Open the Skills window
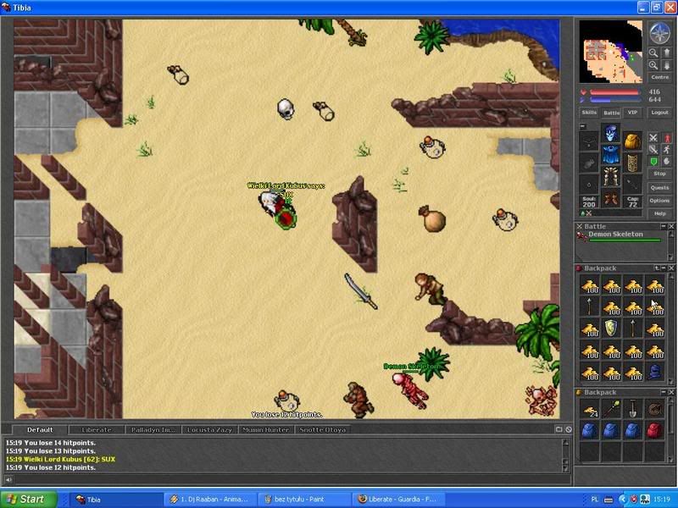 [x=589, y=113]
